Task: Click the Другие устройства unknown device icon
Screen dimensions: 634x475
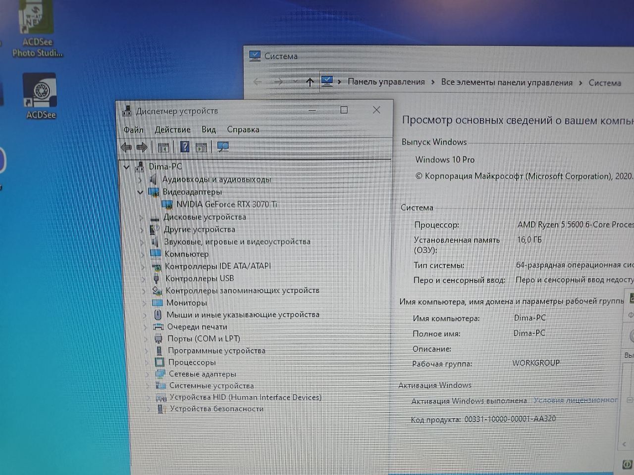Action: coord(155,230)
